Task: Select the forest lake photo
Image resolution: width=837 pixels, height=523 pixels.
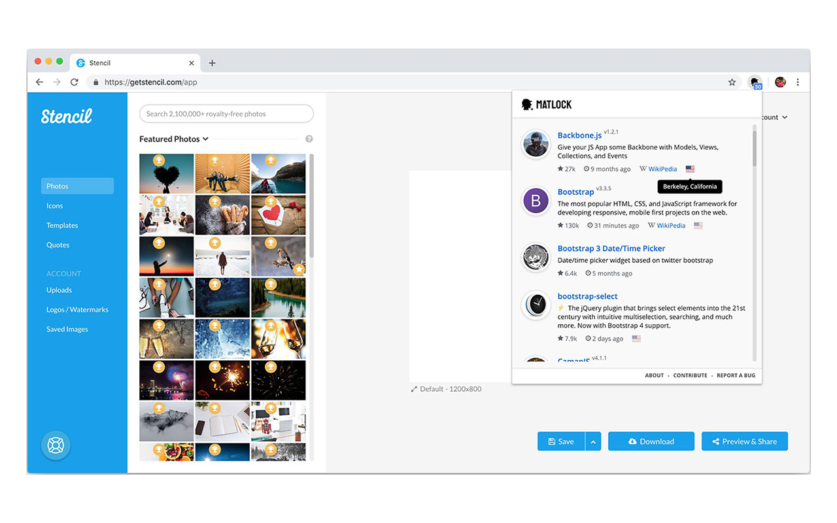Action: tap(279, 297)
